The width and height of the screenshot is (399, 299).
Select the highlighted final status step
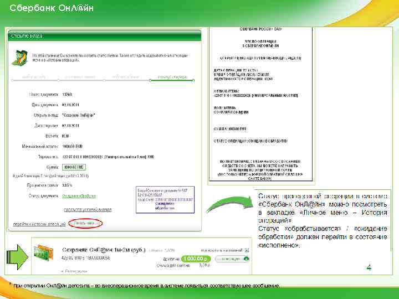coord(172,77)
